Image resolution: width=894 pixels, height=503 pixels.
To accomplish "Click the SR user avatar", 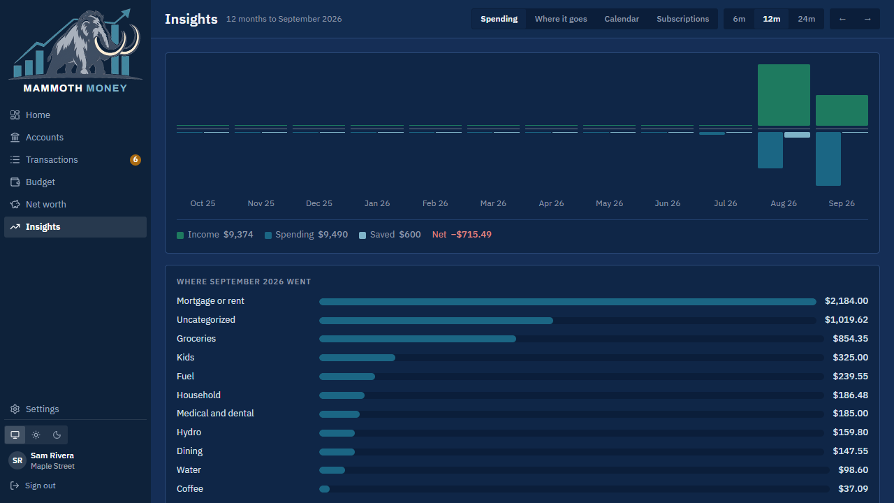I will point(17,460).
